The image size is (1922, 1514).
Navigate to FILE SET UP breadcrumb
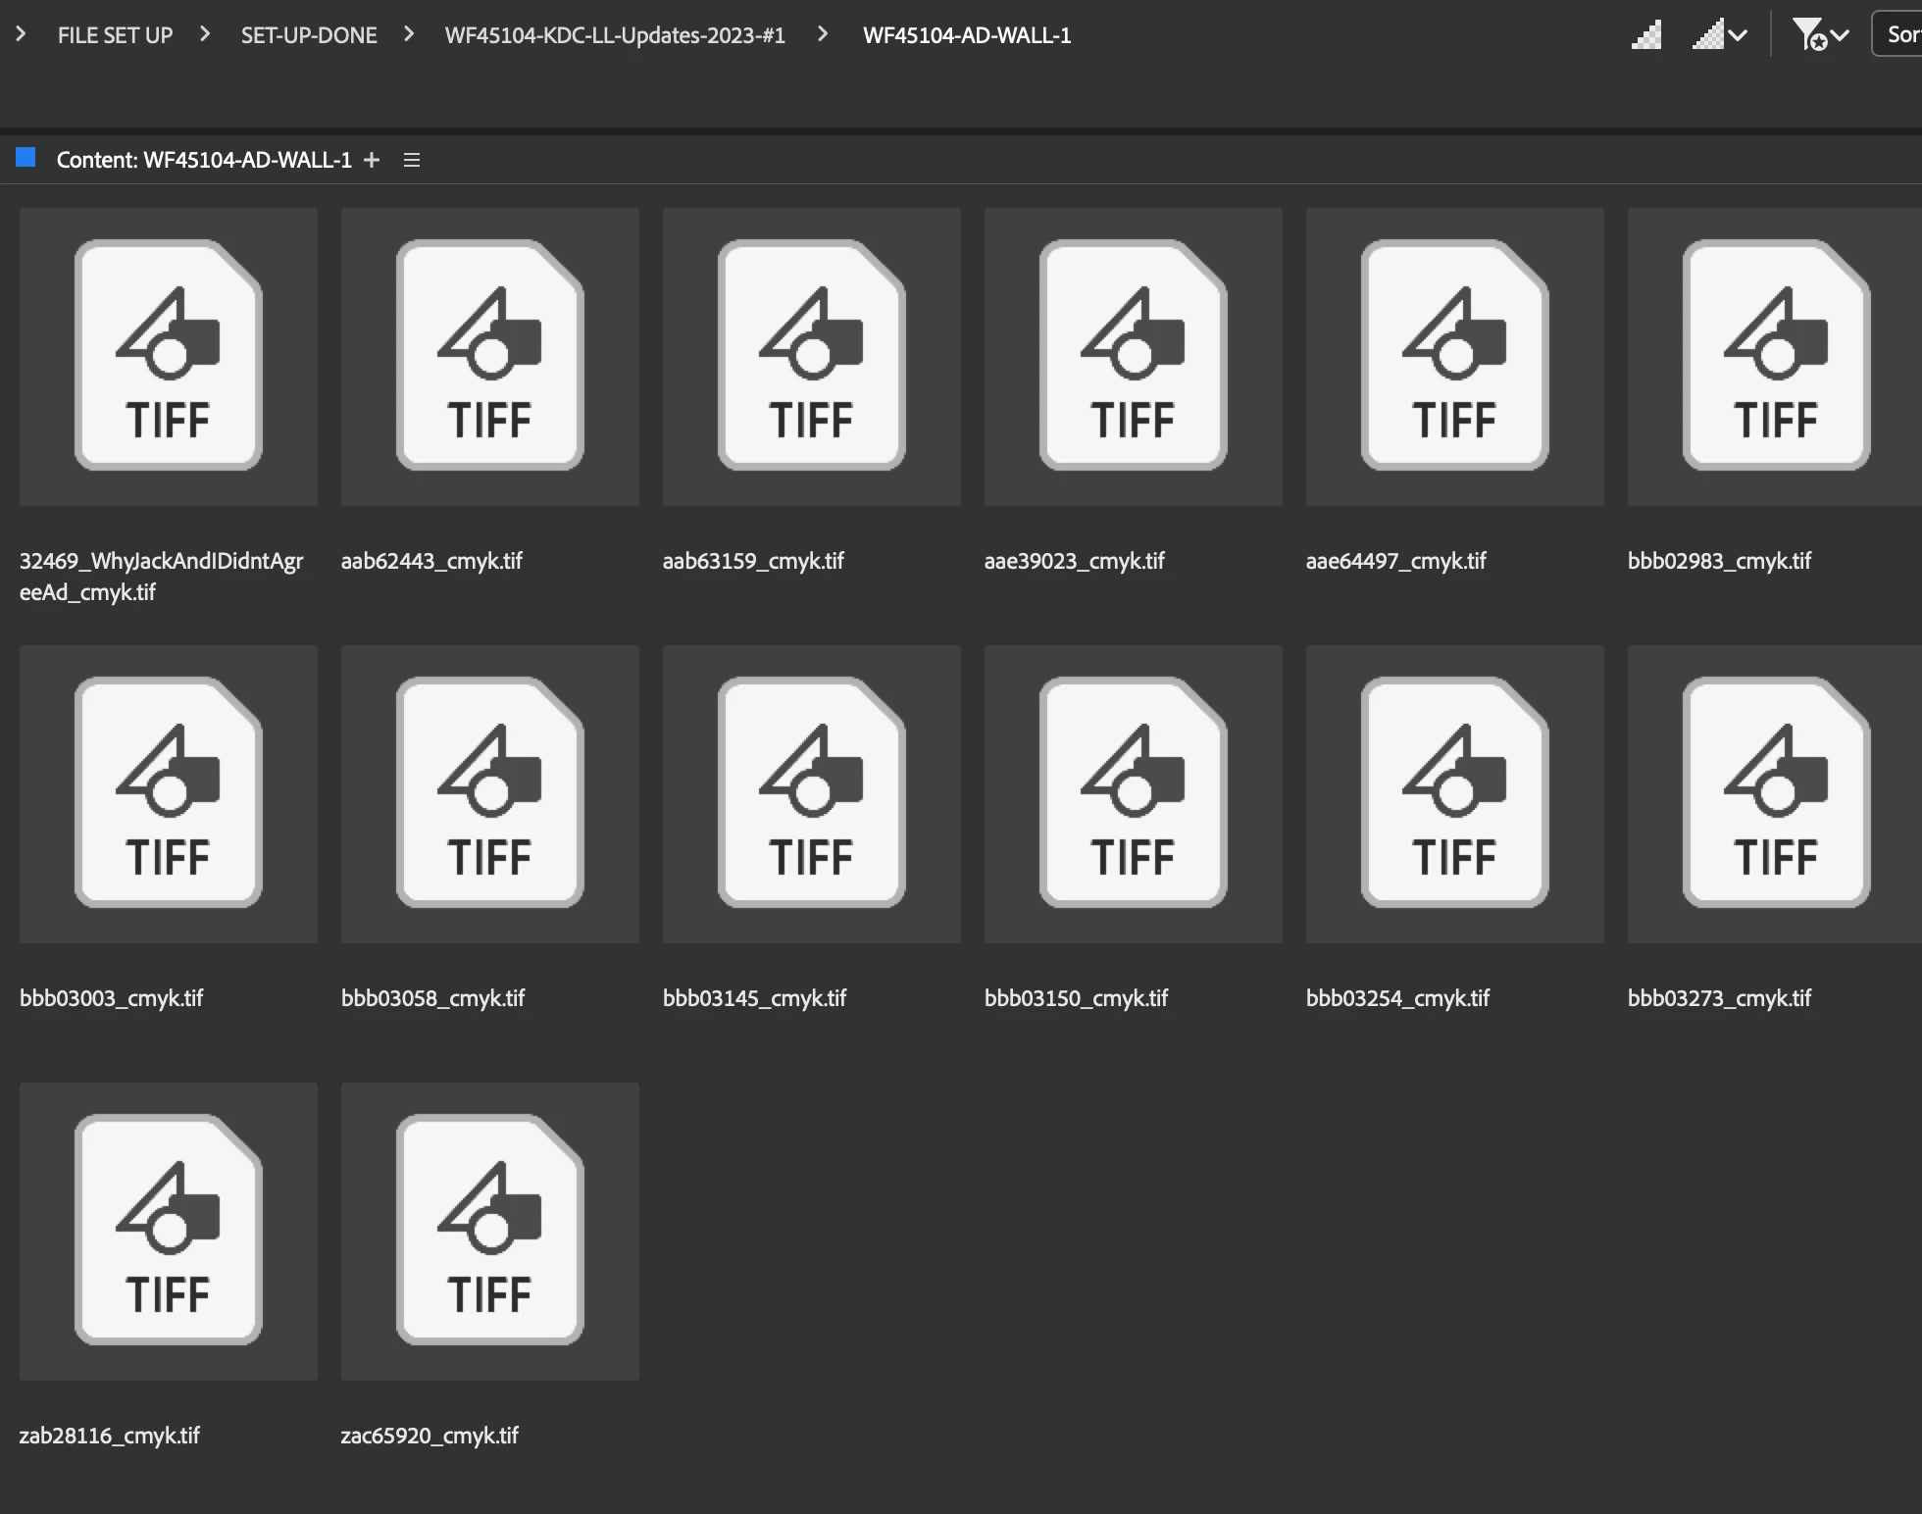115,35
